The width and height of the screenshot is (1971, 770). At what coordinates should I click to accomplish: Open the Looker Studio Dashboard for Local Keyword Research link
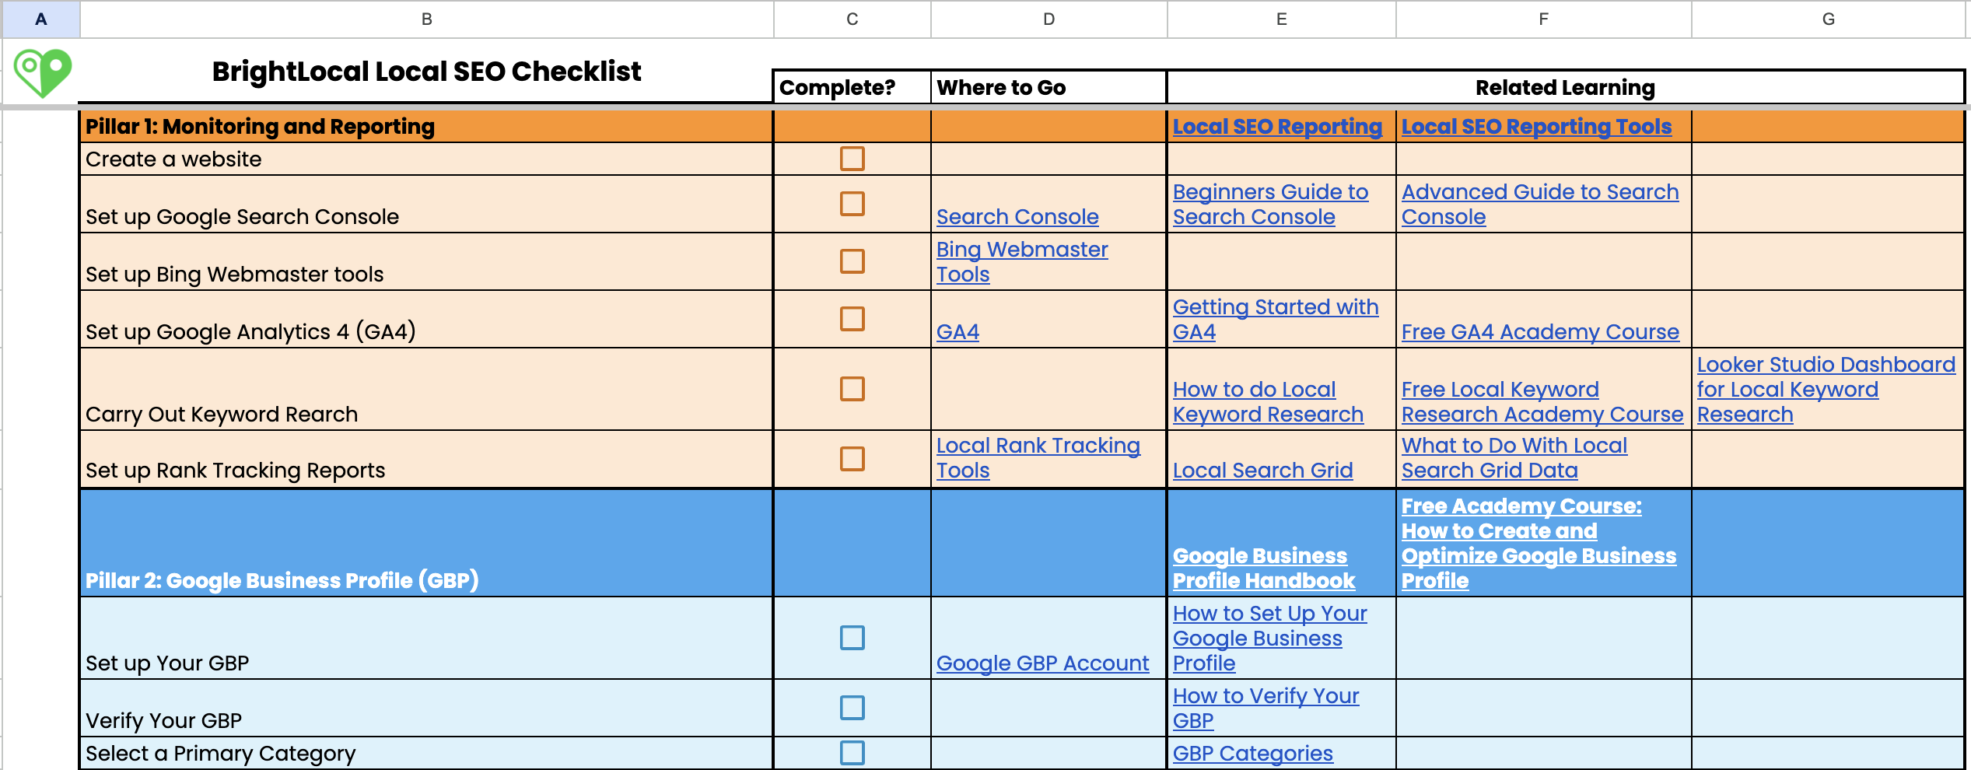pyautogui.click(x=1825, y=389)
